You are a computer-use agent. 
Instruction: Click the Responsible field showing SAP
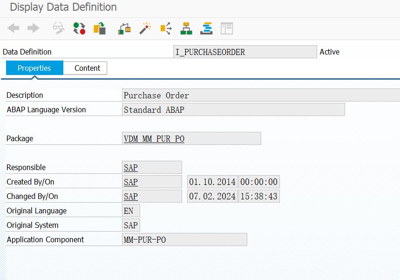pos(151,167)
